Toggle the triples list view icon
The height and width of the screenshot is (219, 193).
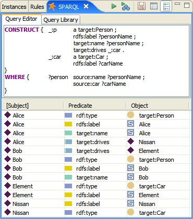pyautogui.click(x=166, y=6)
